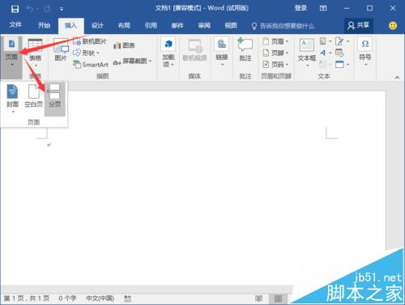Click 中文(中国) language indicator
Viewport: 405px width, 305px height.
click(100, 299)
